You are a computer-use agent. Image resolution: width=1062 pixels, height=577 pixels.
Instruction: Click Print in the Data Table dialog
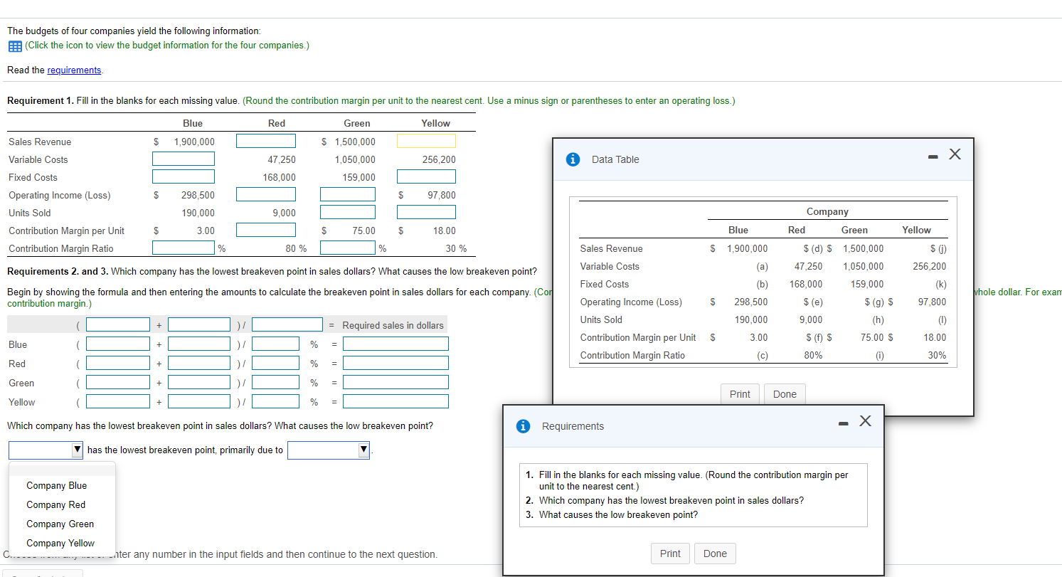[740, 393]
